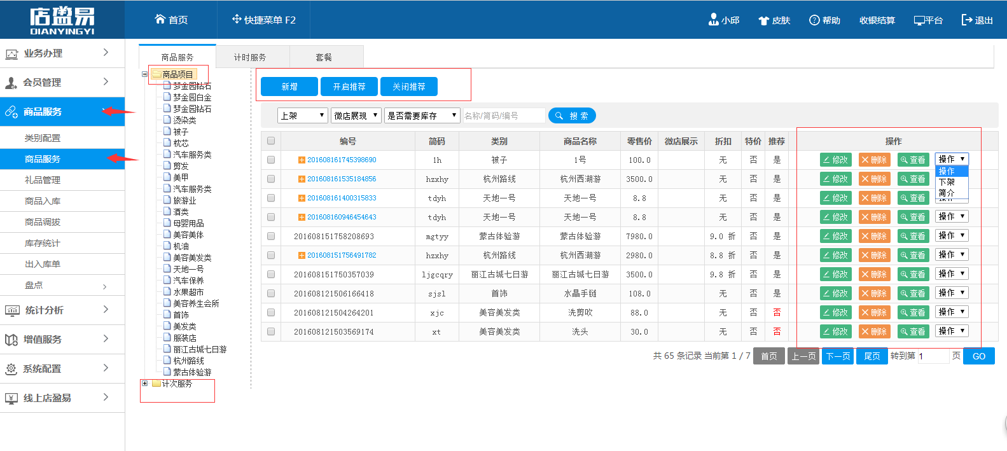Screen dimensions: 1007x451
Task: Open platform monitor icon 平台
Action: (x=919, y=20)
